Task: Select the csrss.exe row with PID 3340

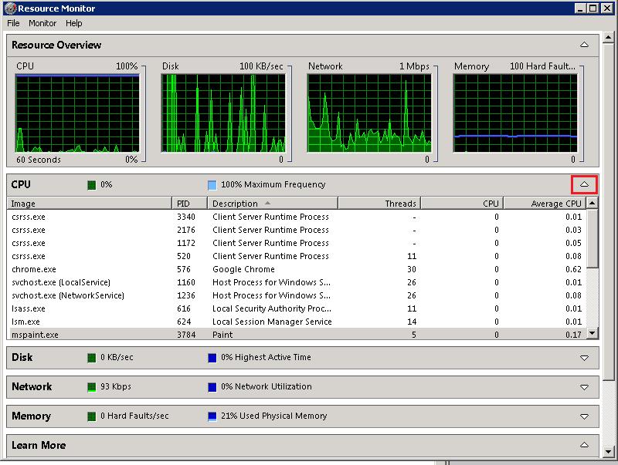Action: click(x=297, y=217)
